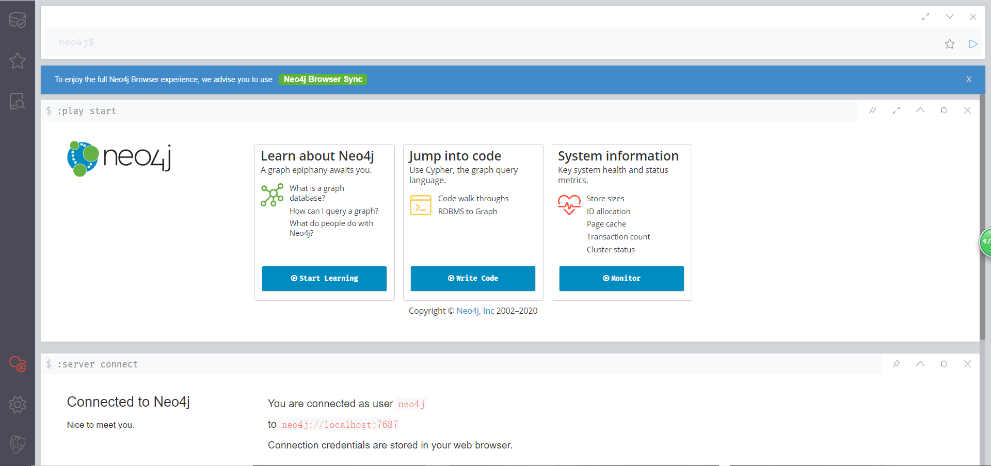The width and height of the screenshot is (991, 466).
Task: Click the 'Jump into code' heading
Action: (455, 156)
